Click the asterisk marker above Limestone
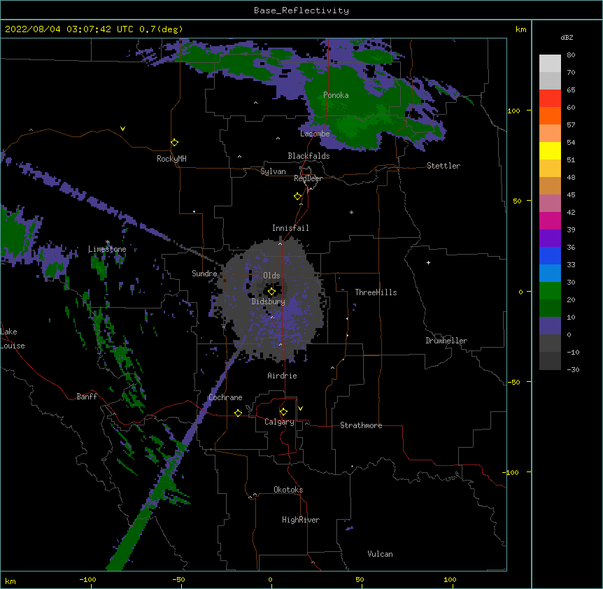 coord(108,242)
